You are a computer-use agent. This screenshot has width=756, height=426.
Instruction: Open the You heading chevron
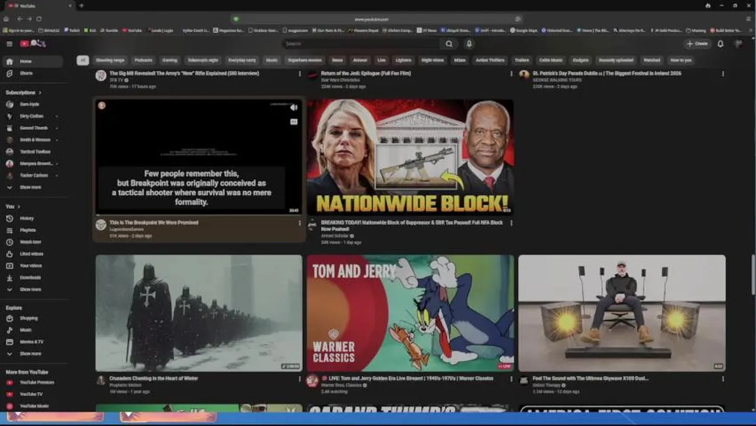click(19, 206)
